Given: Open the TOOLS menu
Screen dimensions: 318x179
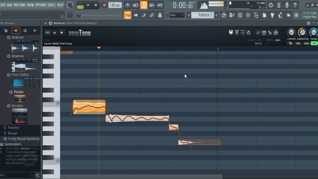Looking at the screenshot, I should pos(51,5).
